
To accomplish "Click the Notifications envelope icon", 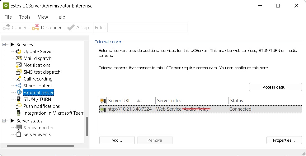I will coord(19,65).
